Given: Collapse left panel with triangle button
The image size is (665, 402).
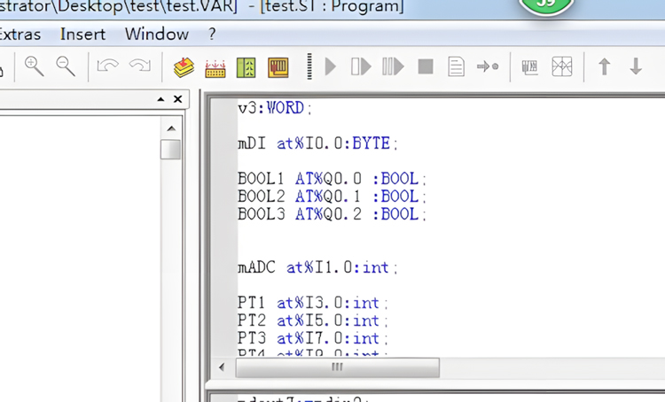Looking at the screenshot, I should [161, 99].
